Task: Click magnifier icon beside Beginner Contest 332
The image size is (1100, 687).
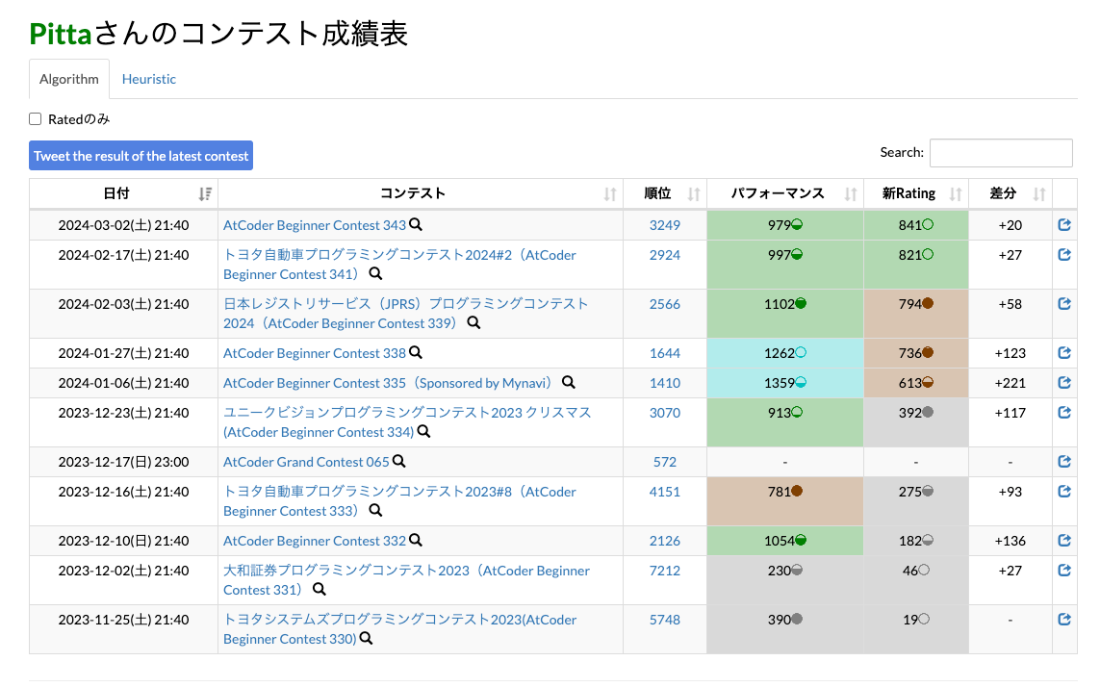Action: pyautogui.click(x=416, y=541)
